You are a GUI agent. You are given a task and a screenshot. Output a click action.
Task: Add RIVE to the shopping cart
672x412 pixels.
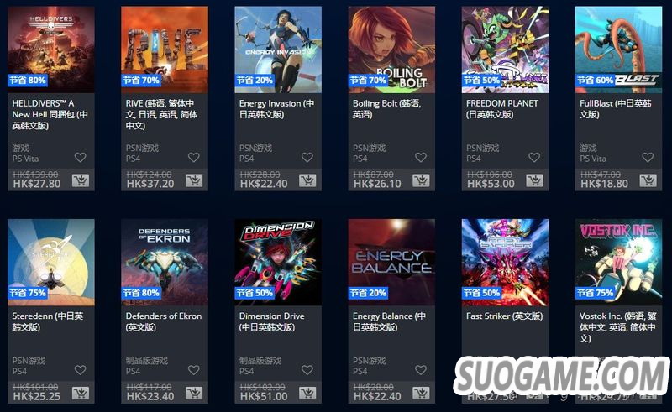pyautogui.click(x=194, y=180)
